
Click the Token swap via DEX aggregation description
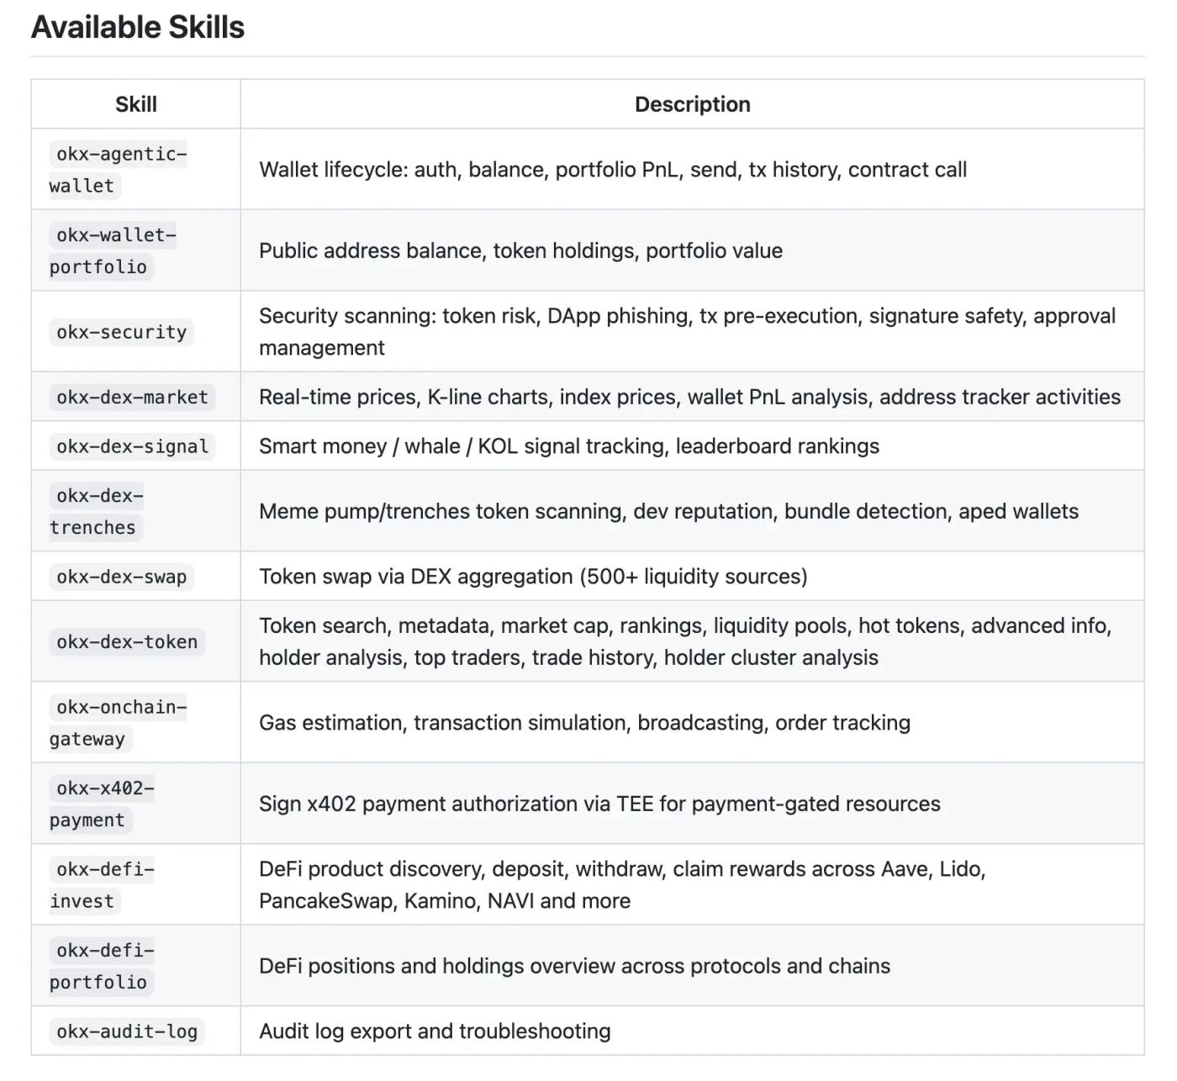pos(533,577)
